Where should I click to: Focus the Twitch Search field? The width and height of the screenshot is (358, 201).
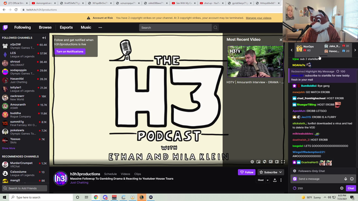[175, 27]
